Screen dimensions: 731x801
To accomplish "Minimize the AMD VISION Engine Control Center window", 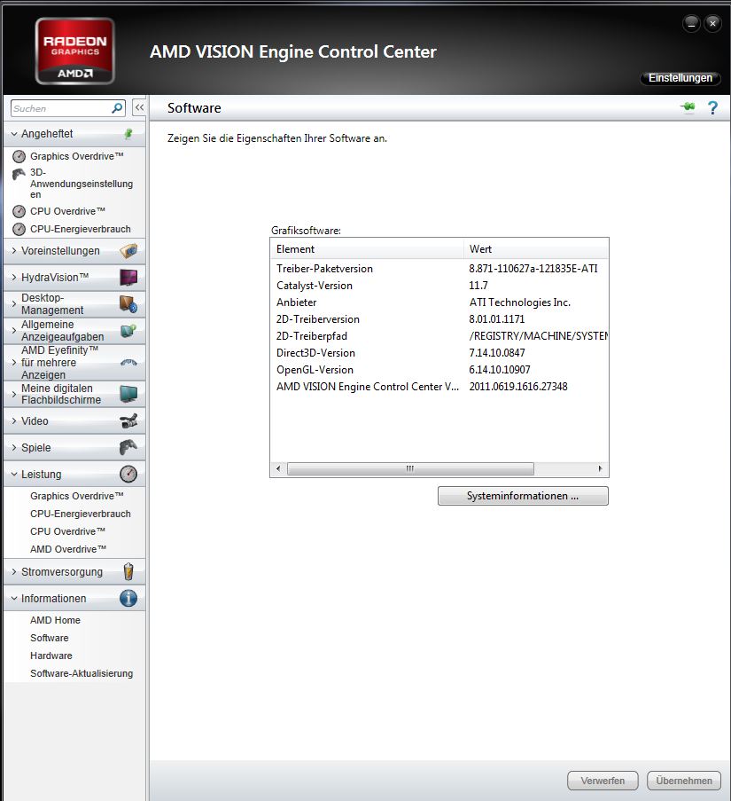I will (x=691, y=23).
